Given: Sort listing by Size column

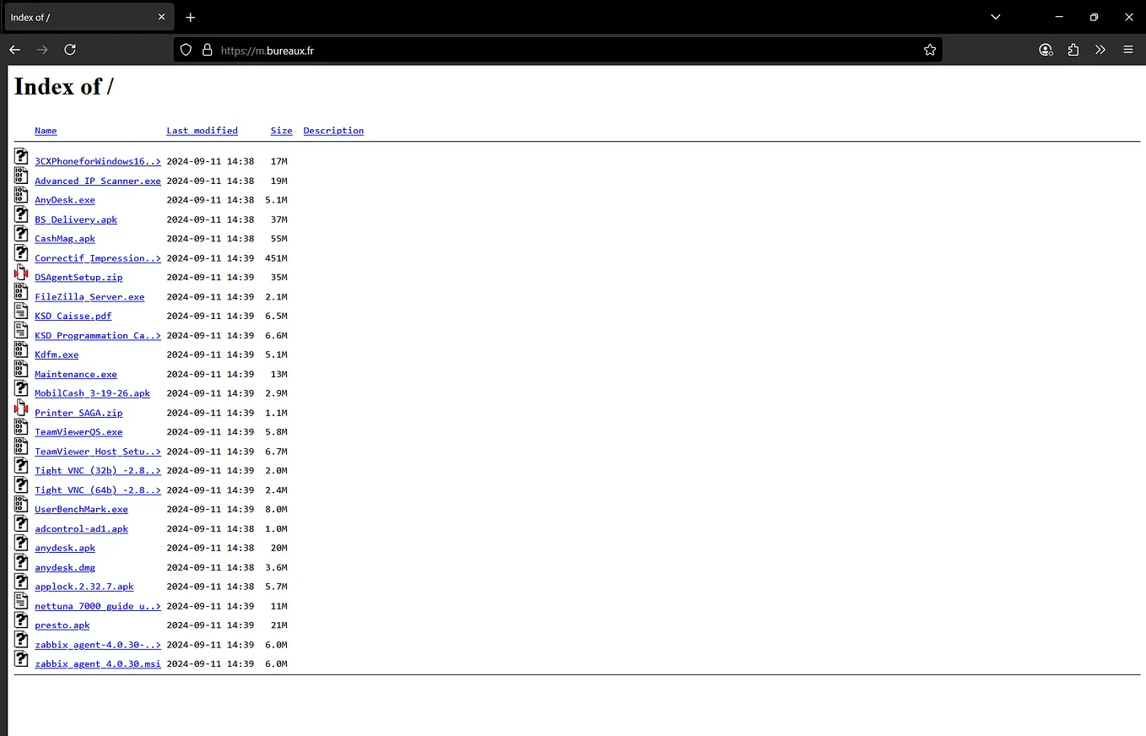Looking at the screenshot, I should coord(281,131).
